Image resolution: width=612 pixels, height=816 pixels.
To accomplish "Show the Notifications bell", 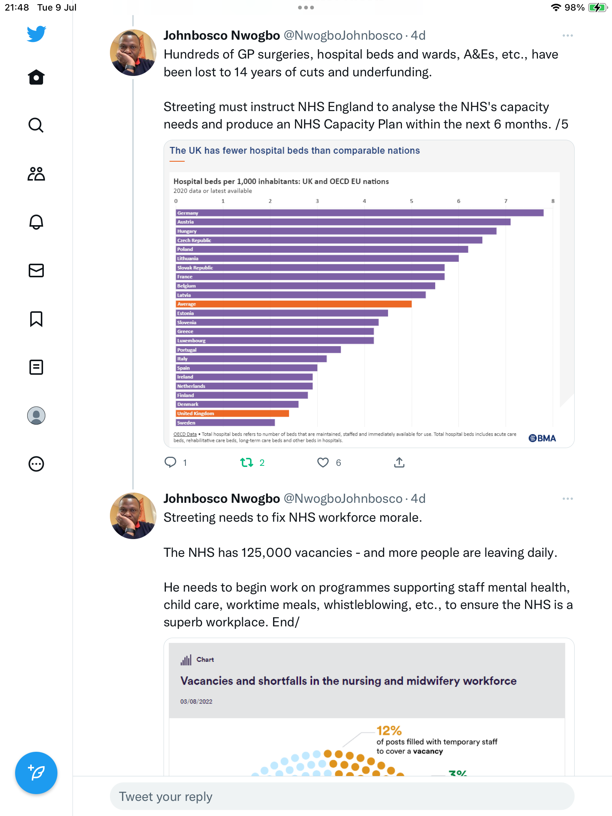I will tap(36, 222).
